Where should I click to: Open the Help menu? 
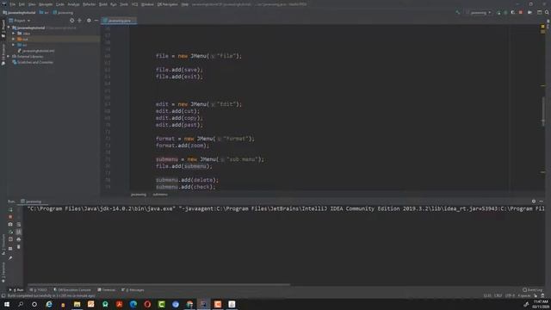pyautogui.click(x=185, y=4)
